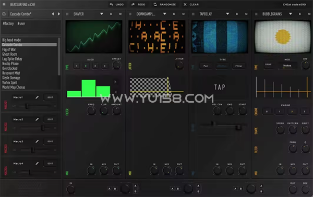Rename Macro3 using its pencil icon

[x=37, y=141]
